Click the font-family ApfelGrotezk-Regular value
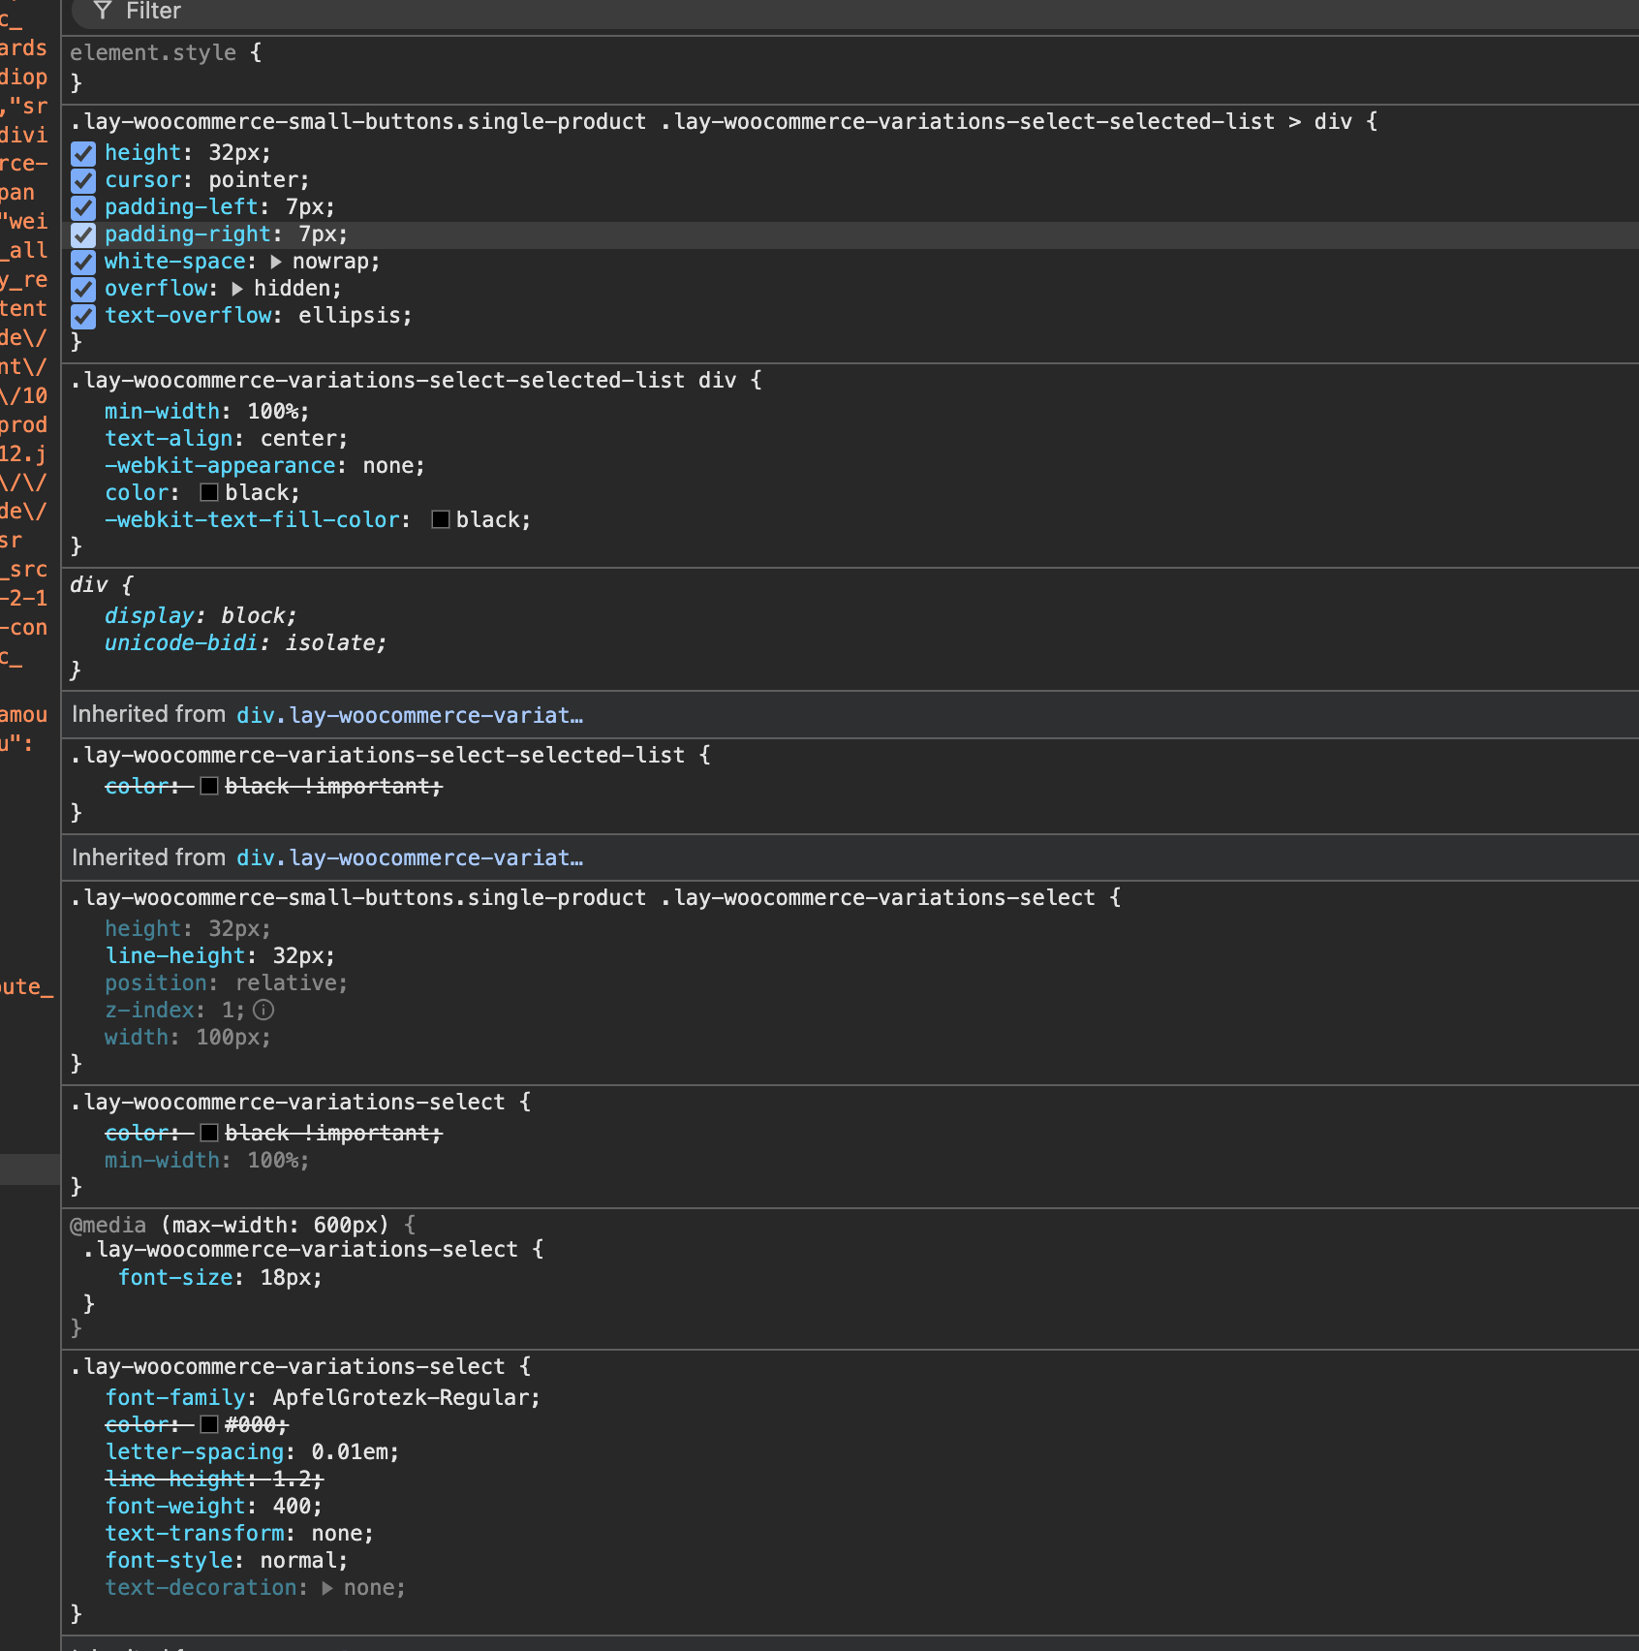This screenshot has width=1639, height=1651. (x=403, y=1397)
